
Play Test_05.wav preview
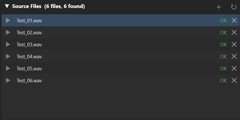click(8, 68)
